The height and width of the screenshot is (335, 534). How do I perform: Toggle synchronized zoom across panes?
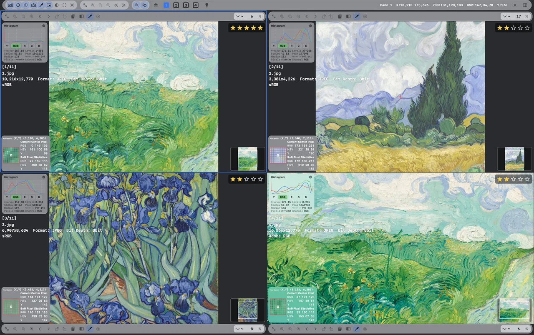click(137, 5)
